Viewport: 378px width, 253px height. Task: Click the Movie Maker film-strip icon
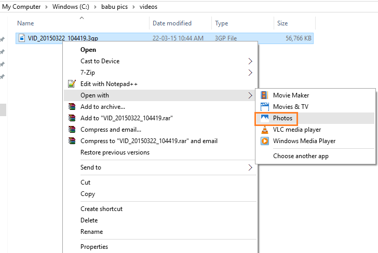click(264, 95)
